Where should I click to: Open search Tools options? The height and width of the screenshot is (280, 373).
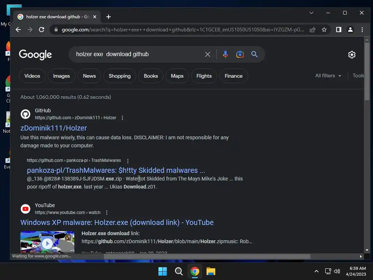358,76
